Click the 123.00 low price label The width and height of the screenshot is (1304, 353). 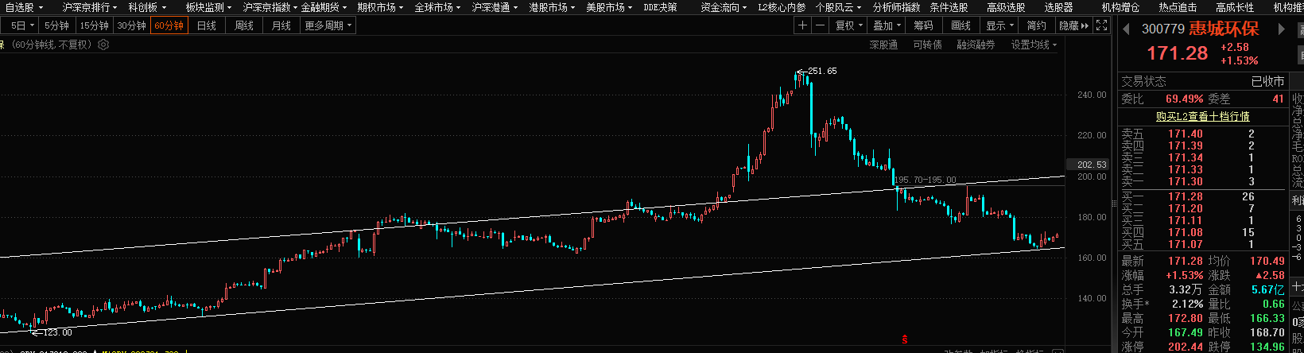pos(57,332)
